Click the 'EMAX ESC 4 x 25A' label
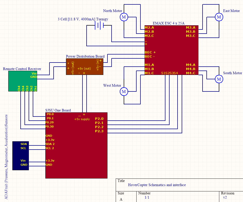The image size is (243, 202). 169,23
